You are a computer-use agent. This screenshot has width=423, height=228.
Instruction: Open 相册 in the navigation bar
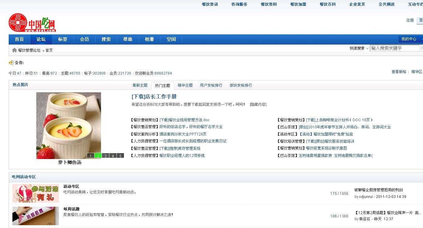tap(149, 39)
